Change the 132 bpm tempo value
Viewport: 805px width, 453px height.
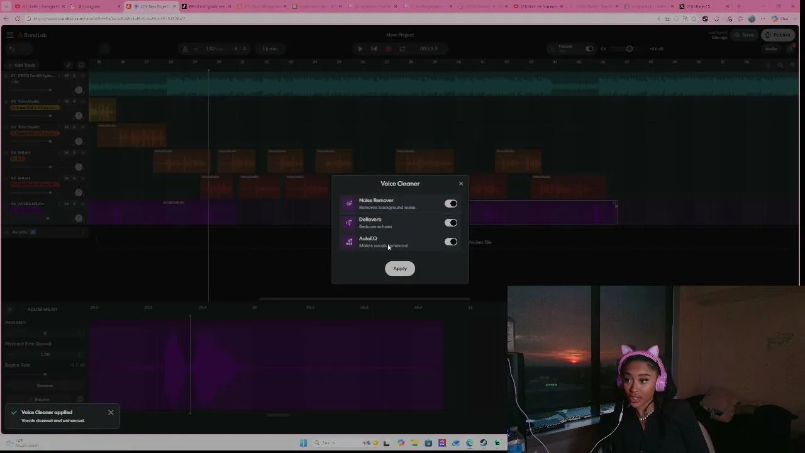pos(213,49)
